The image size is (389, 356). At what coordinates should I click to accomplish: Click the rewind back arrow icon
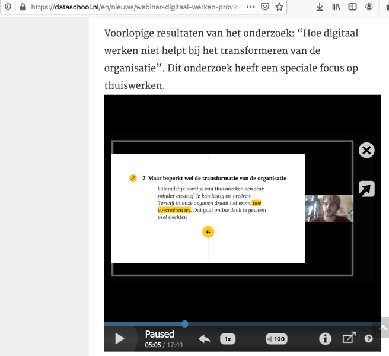click(x=205, y=339)
